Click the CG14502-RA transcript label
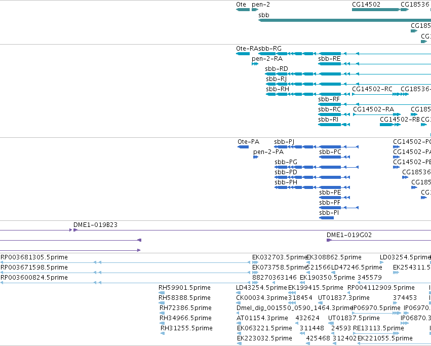The image size is (431, 346). tap(374, 109)
